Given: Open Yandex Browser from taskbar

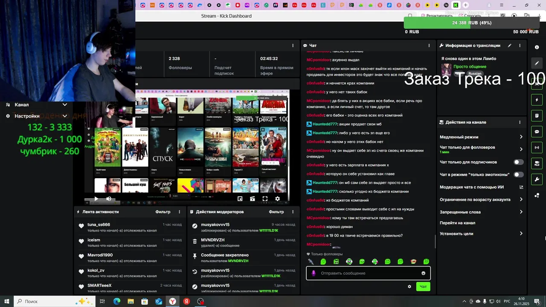Looking at the screenshot, I should pos(172,301).
